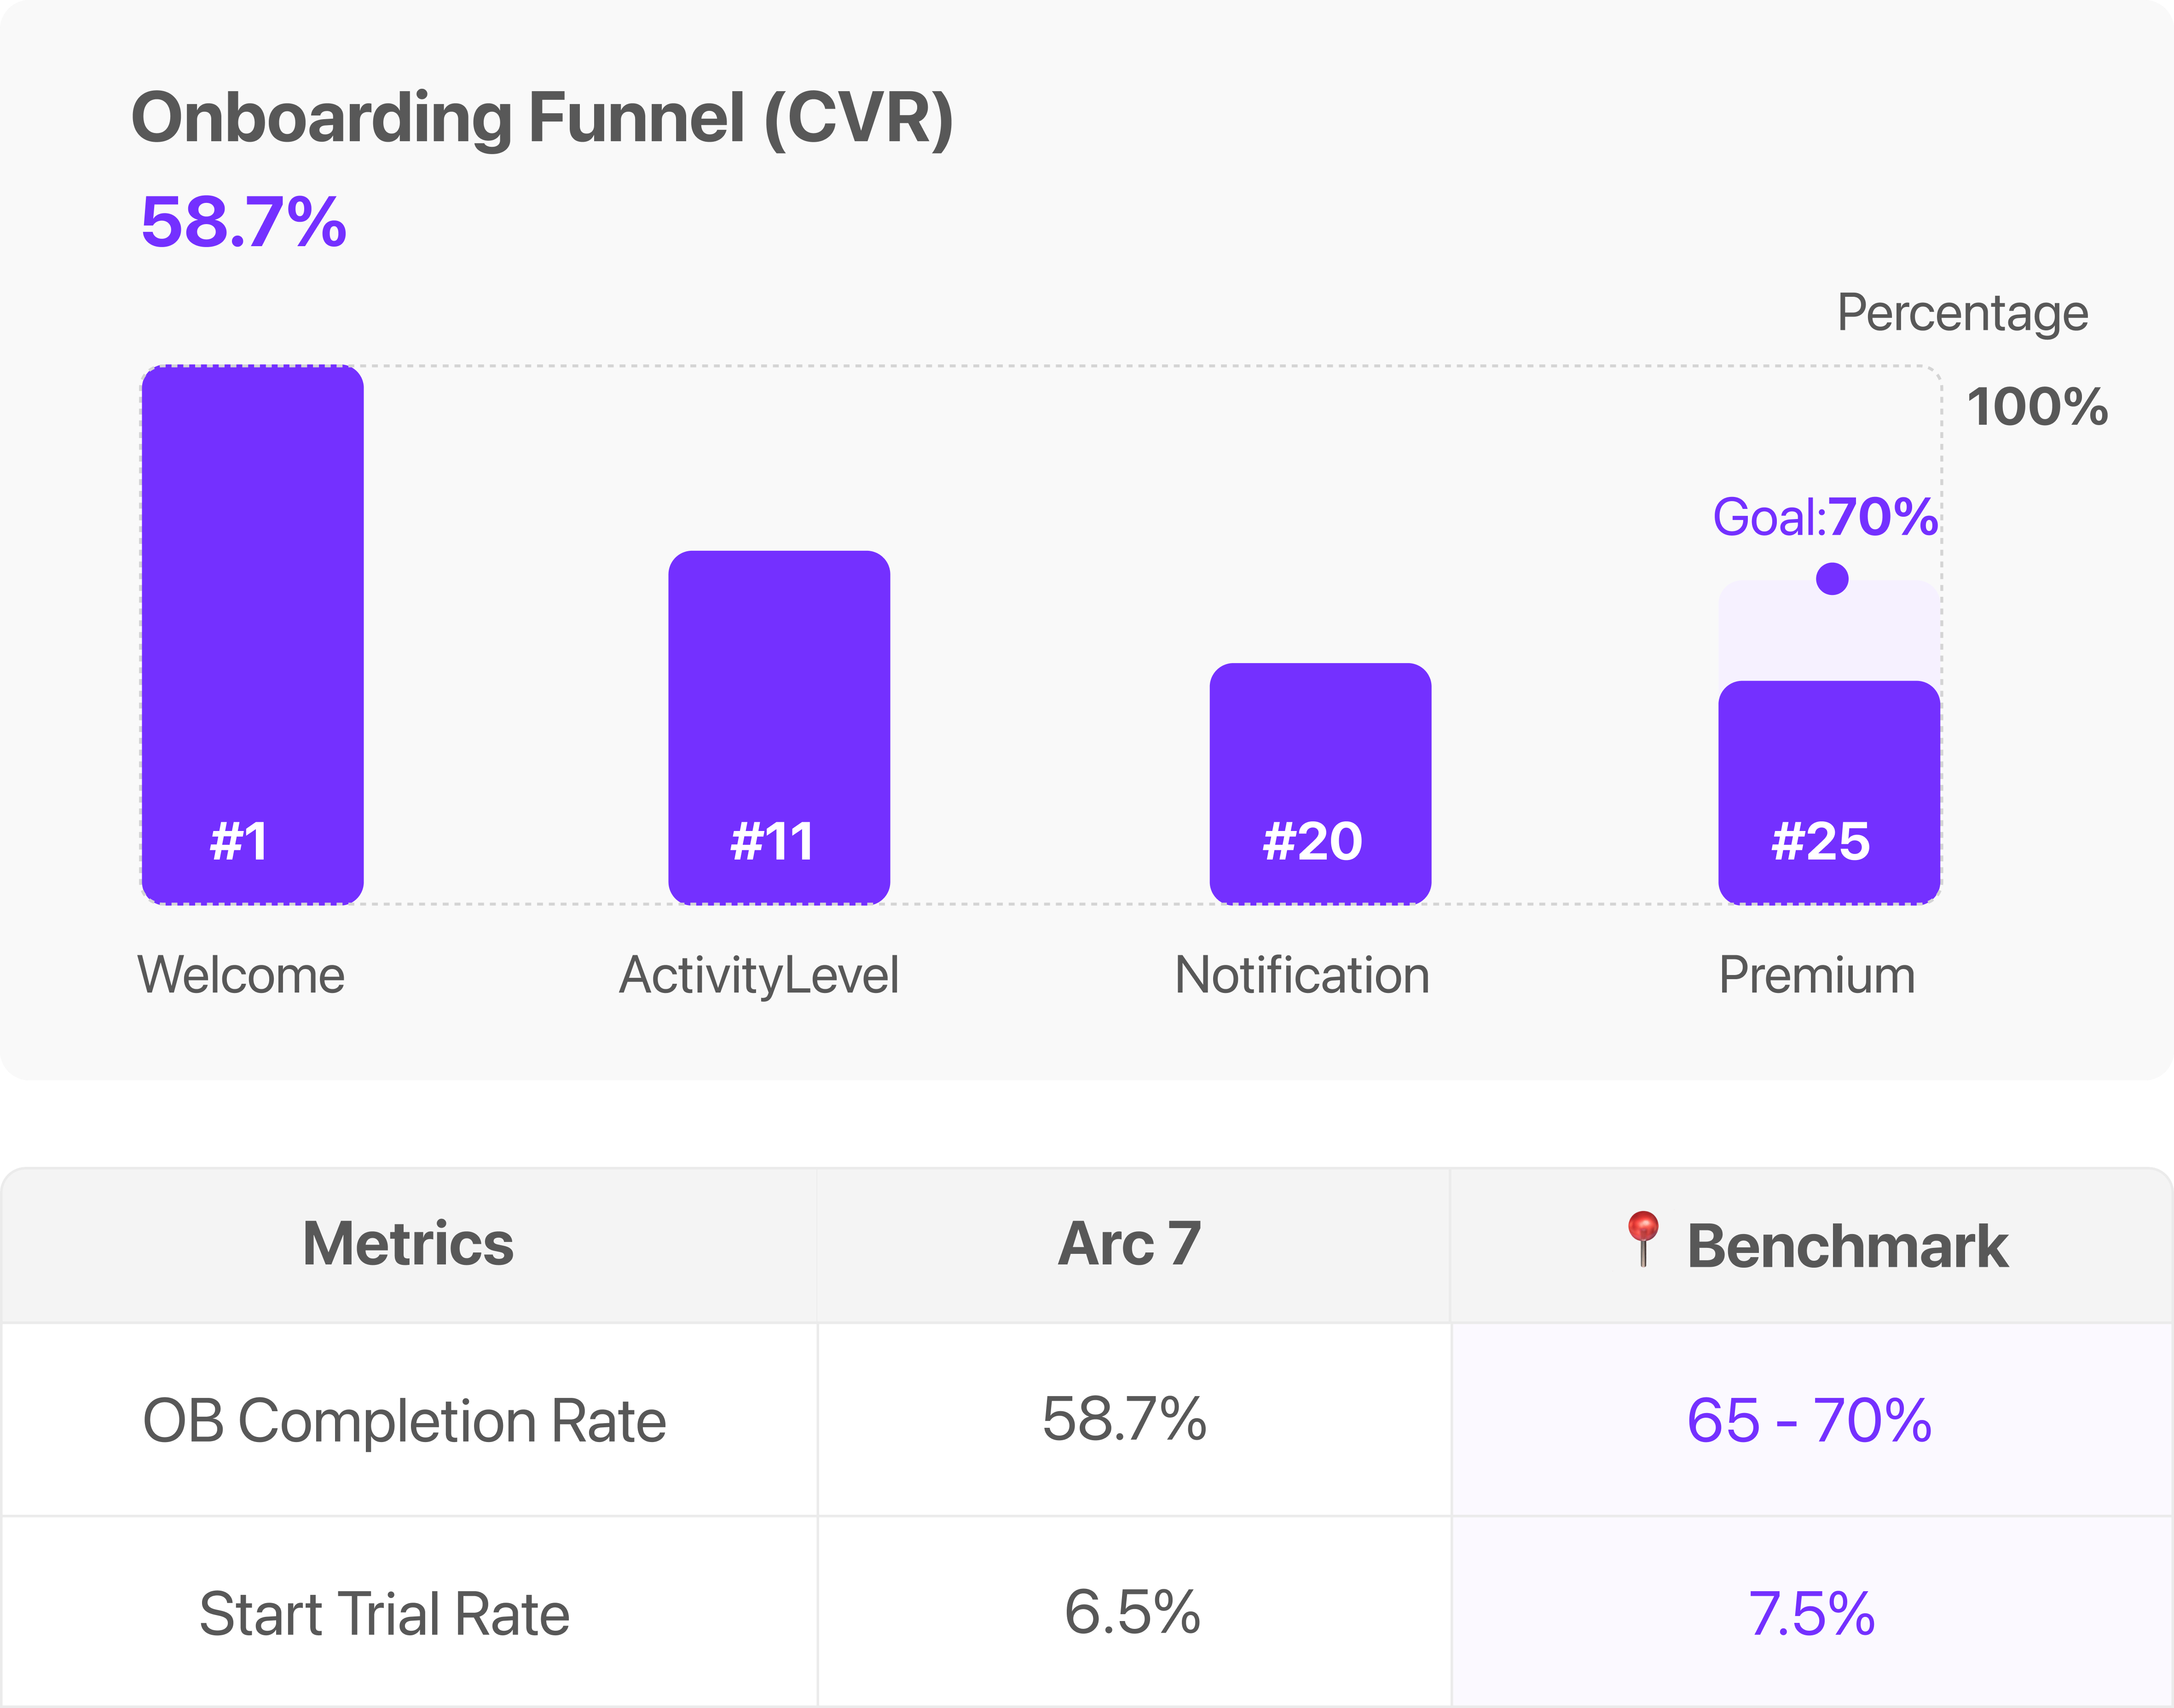The height and width of the screenshot is (1708, 2174).
Task: Click the 100% axis marker
Action: 2037,407
